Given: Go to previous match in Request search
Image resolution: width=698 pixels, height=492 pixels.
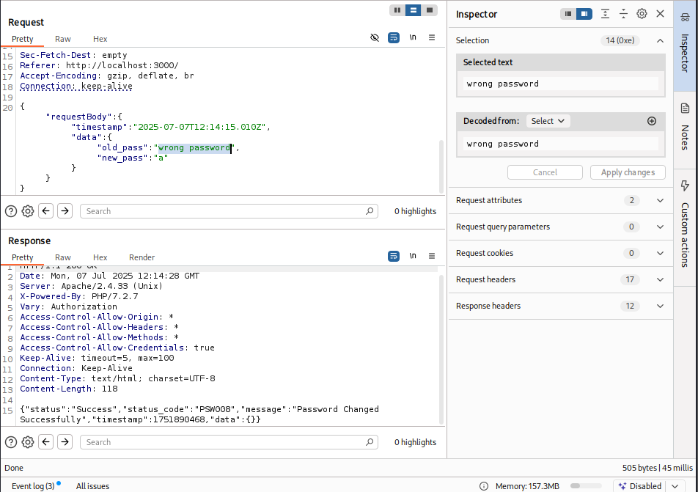Looking at the screenshot, I should click(x=46, y=211).
